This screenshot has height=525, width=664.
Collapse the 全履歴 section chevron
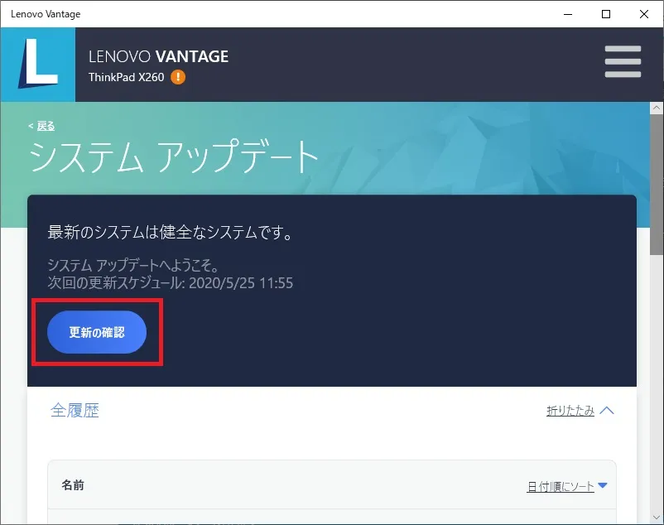tap(607, 410)
